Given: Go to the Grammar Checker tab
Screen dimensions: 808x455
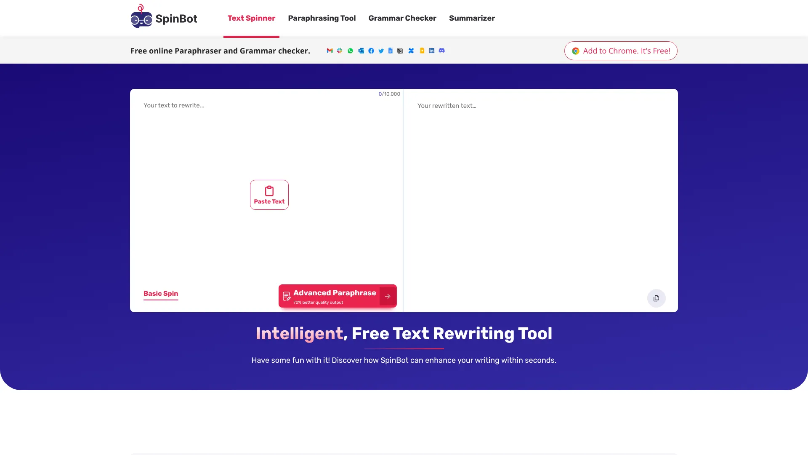Looking at the screenshot, I should coord(402,18).
